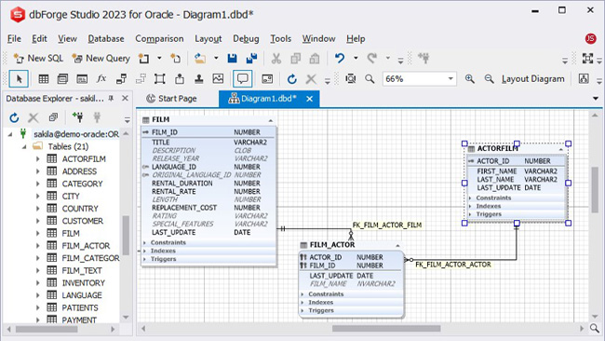Click the New Table diagram icon

[44, 79]
